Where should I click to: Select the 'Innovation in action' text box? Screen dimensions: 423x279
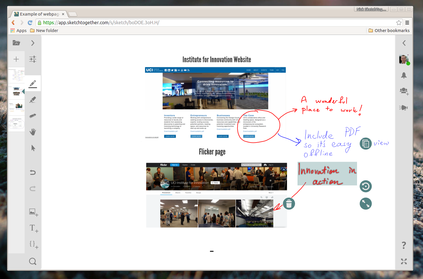(x=327, y=174)
